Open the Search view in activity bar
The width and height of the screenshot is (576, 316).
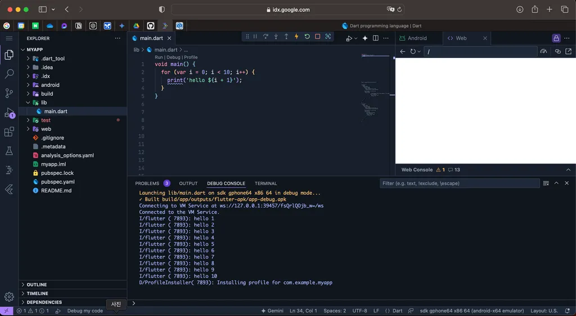click(9, 74)
